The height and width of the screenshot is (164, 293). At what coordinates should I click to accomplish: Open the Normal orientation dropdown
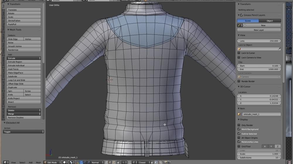(97, 162)
